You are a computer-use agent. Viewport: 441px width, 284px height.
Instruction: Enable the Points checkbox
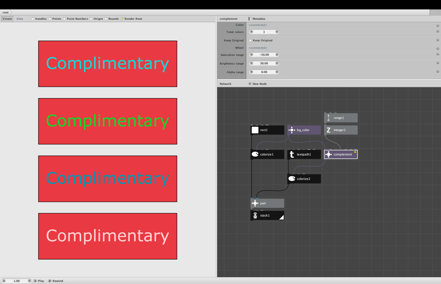pyautogui.click(x=50, y=19)
